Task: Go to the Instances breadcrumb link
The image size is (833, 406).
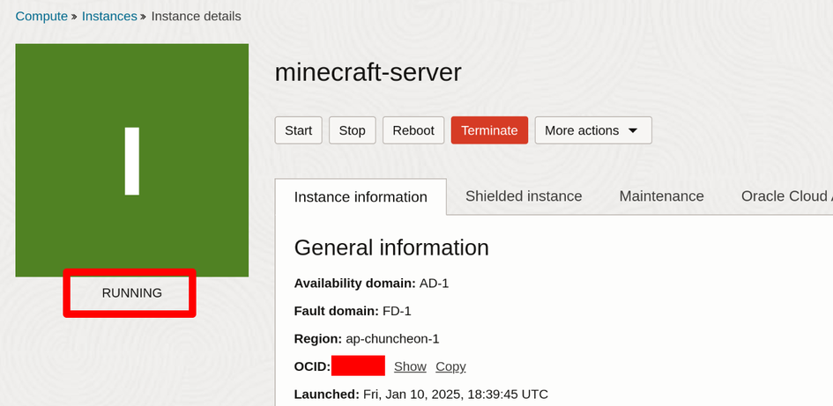Action: tap(109, 17)
